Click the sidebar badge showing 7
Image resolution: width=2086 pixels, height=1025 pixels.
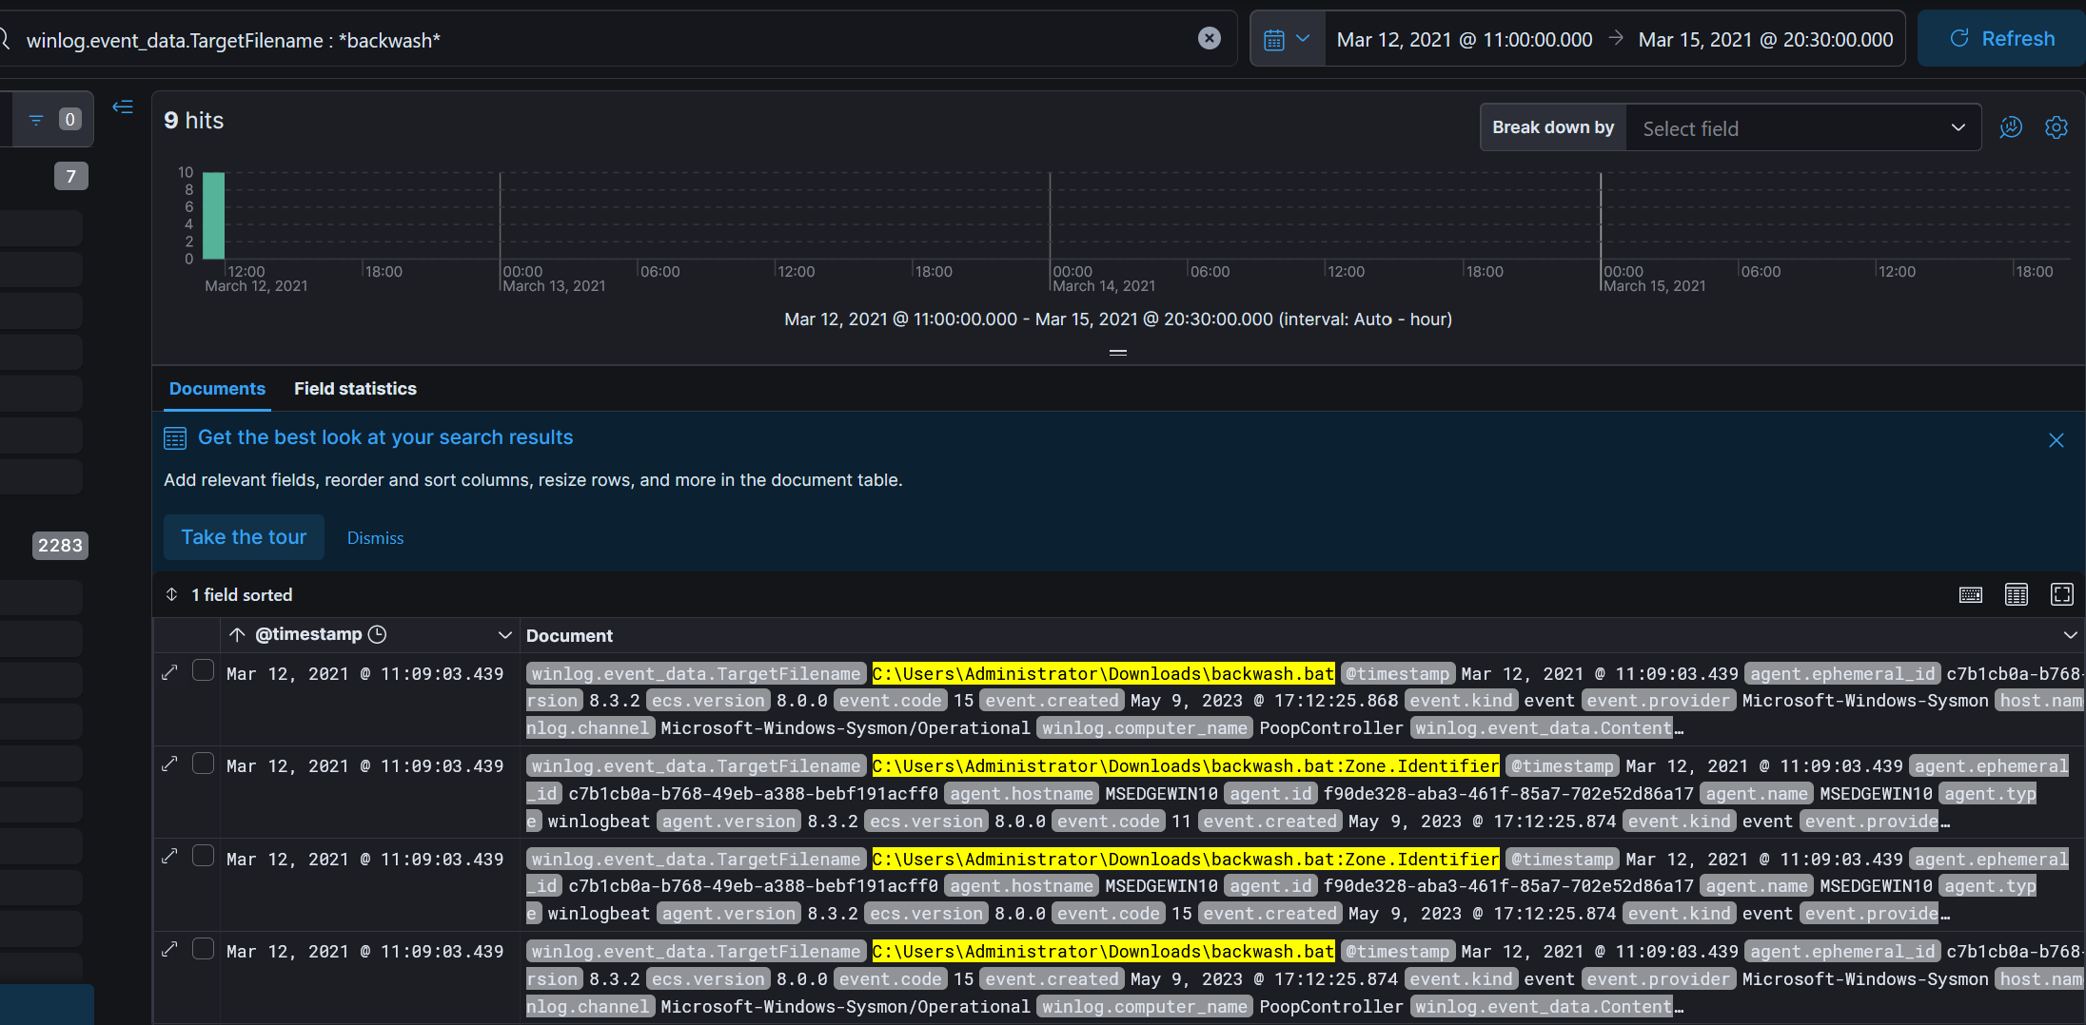click(x=71, y=176)
